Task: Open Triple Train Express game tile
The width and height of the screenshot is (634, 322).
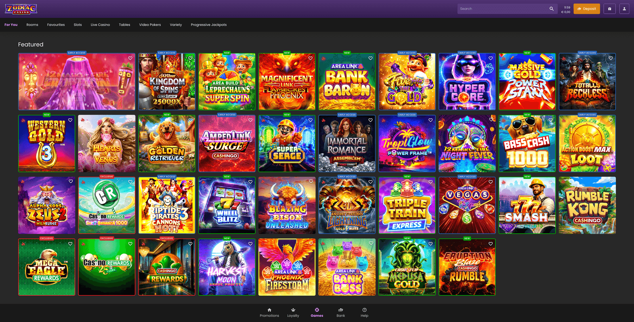Action: click(x=407, y=205)
